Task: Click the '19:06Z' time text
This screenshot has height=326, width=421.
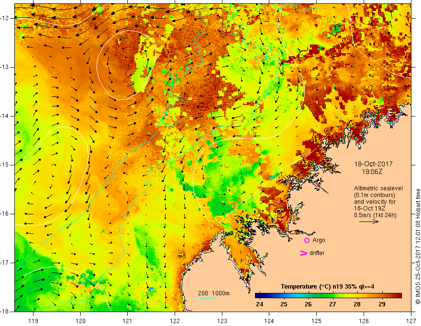Action: point(372,171)
